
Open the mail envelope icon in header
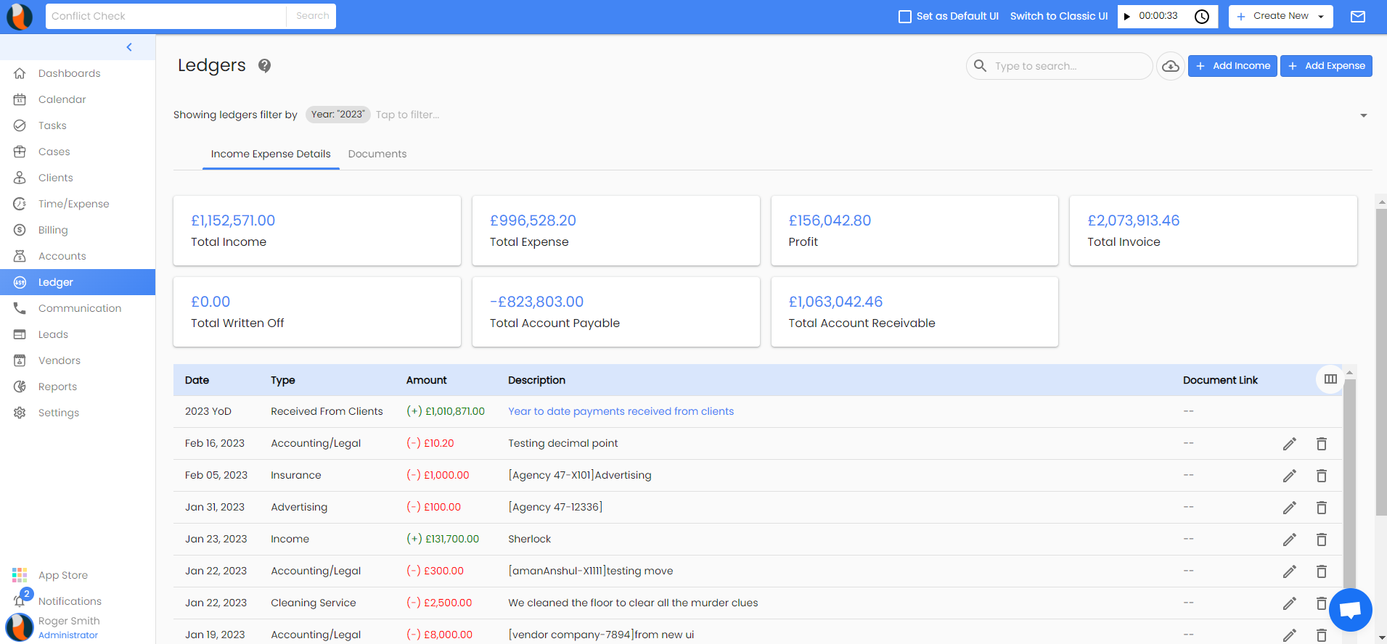coord(1357,17)
